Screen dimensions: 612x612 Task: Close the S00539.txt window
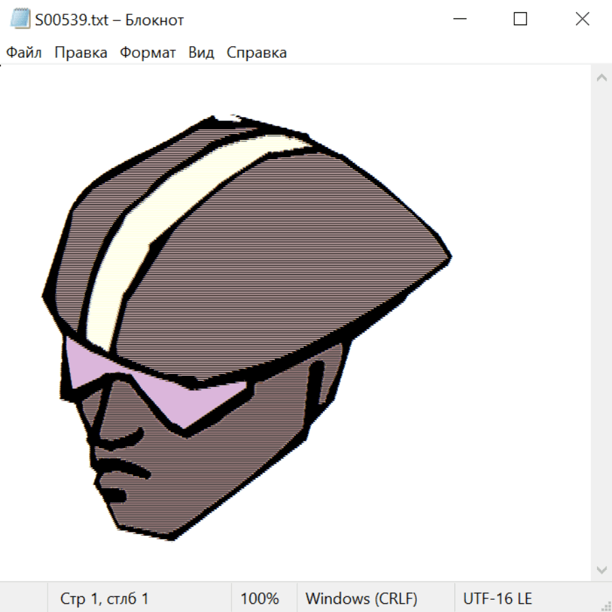point(582,20)
